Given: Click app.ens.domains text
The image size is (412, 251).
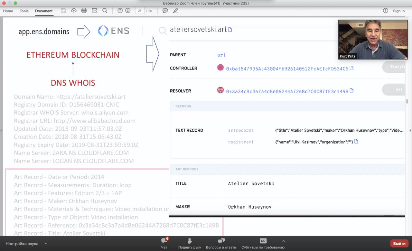Looking at the screenshot, I should (x=44, y=32).
